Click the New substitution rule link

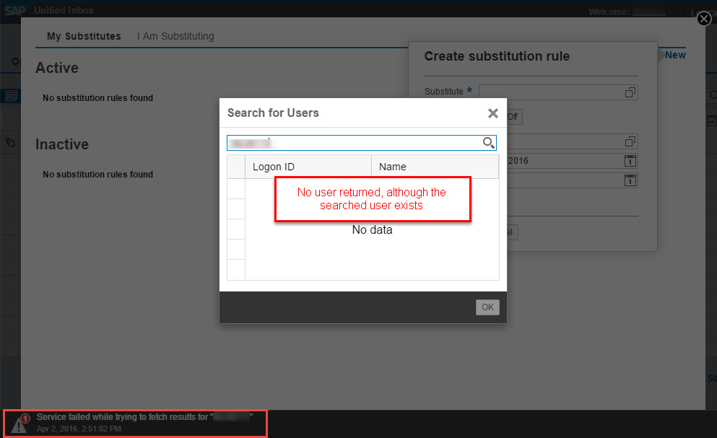[675, 55]
